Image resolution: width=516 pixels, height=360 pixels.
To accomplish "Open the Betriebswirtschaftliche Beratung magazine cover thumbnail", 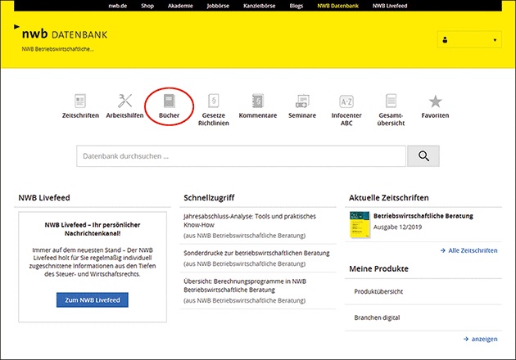I will point(359,225).
